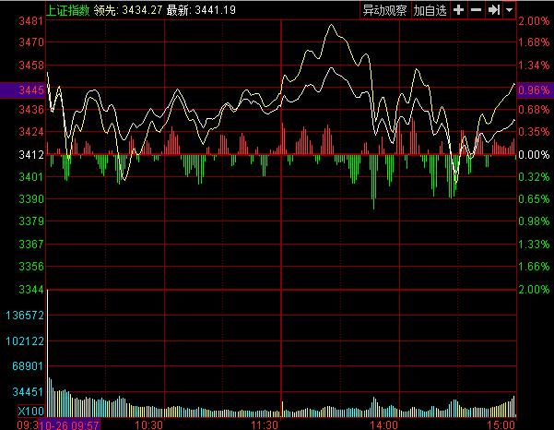This screenshot has width=554, height=430.
Task: Click the 15:00 closing time label
Action: pos(501,424)
